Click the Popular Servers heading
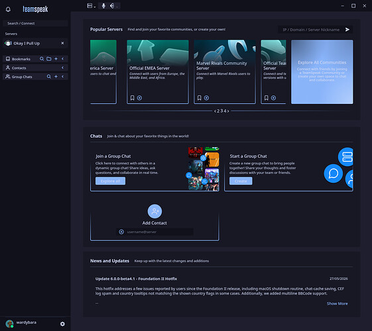Image resolution: width=372 pixels, height=331 pixels. tap(106, 29)
